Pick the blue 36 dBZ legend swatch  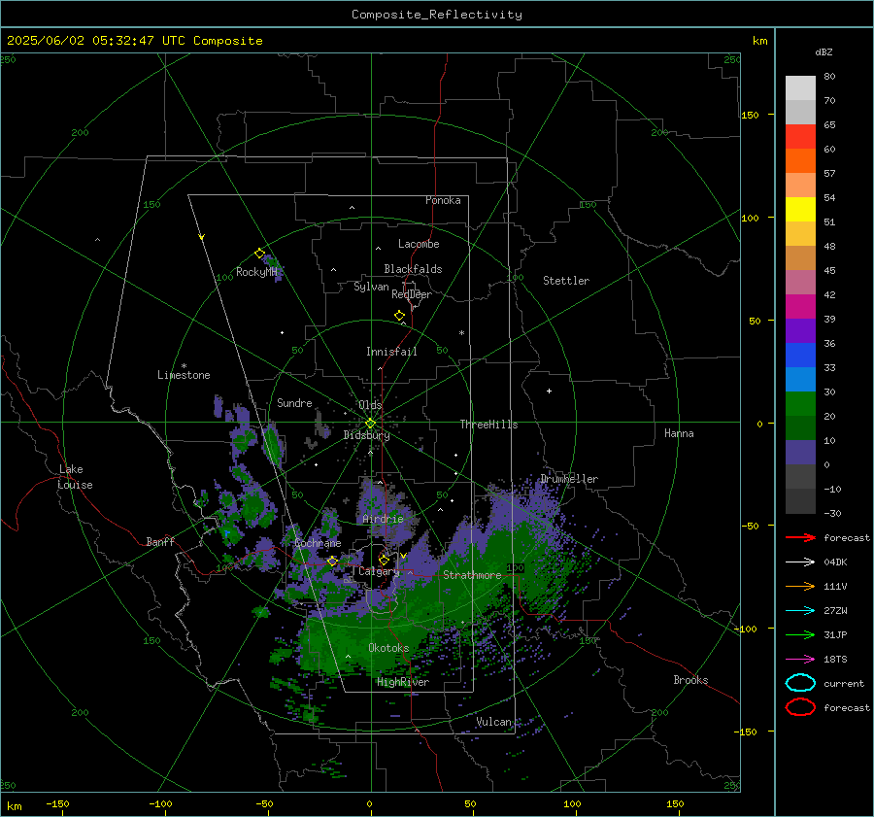point(800,355)
